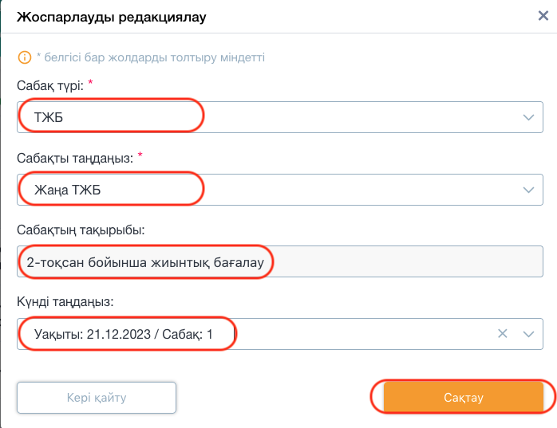
Task: Click the red asterisk beside Сабақ түрі
Action: [x=91, y=83]
